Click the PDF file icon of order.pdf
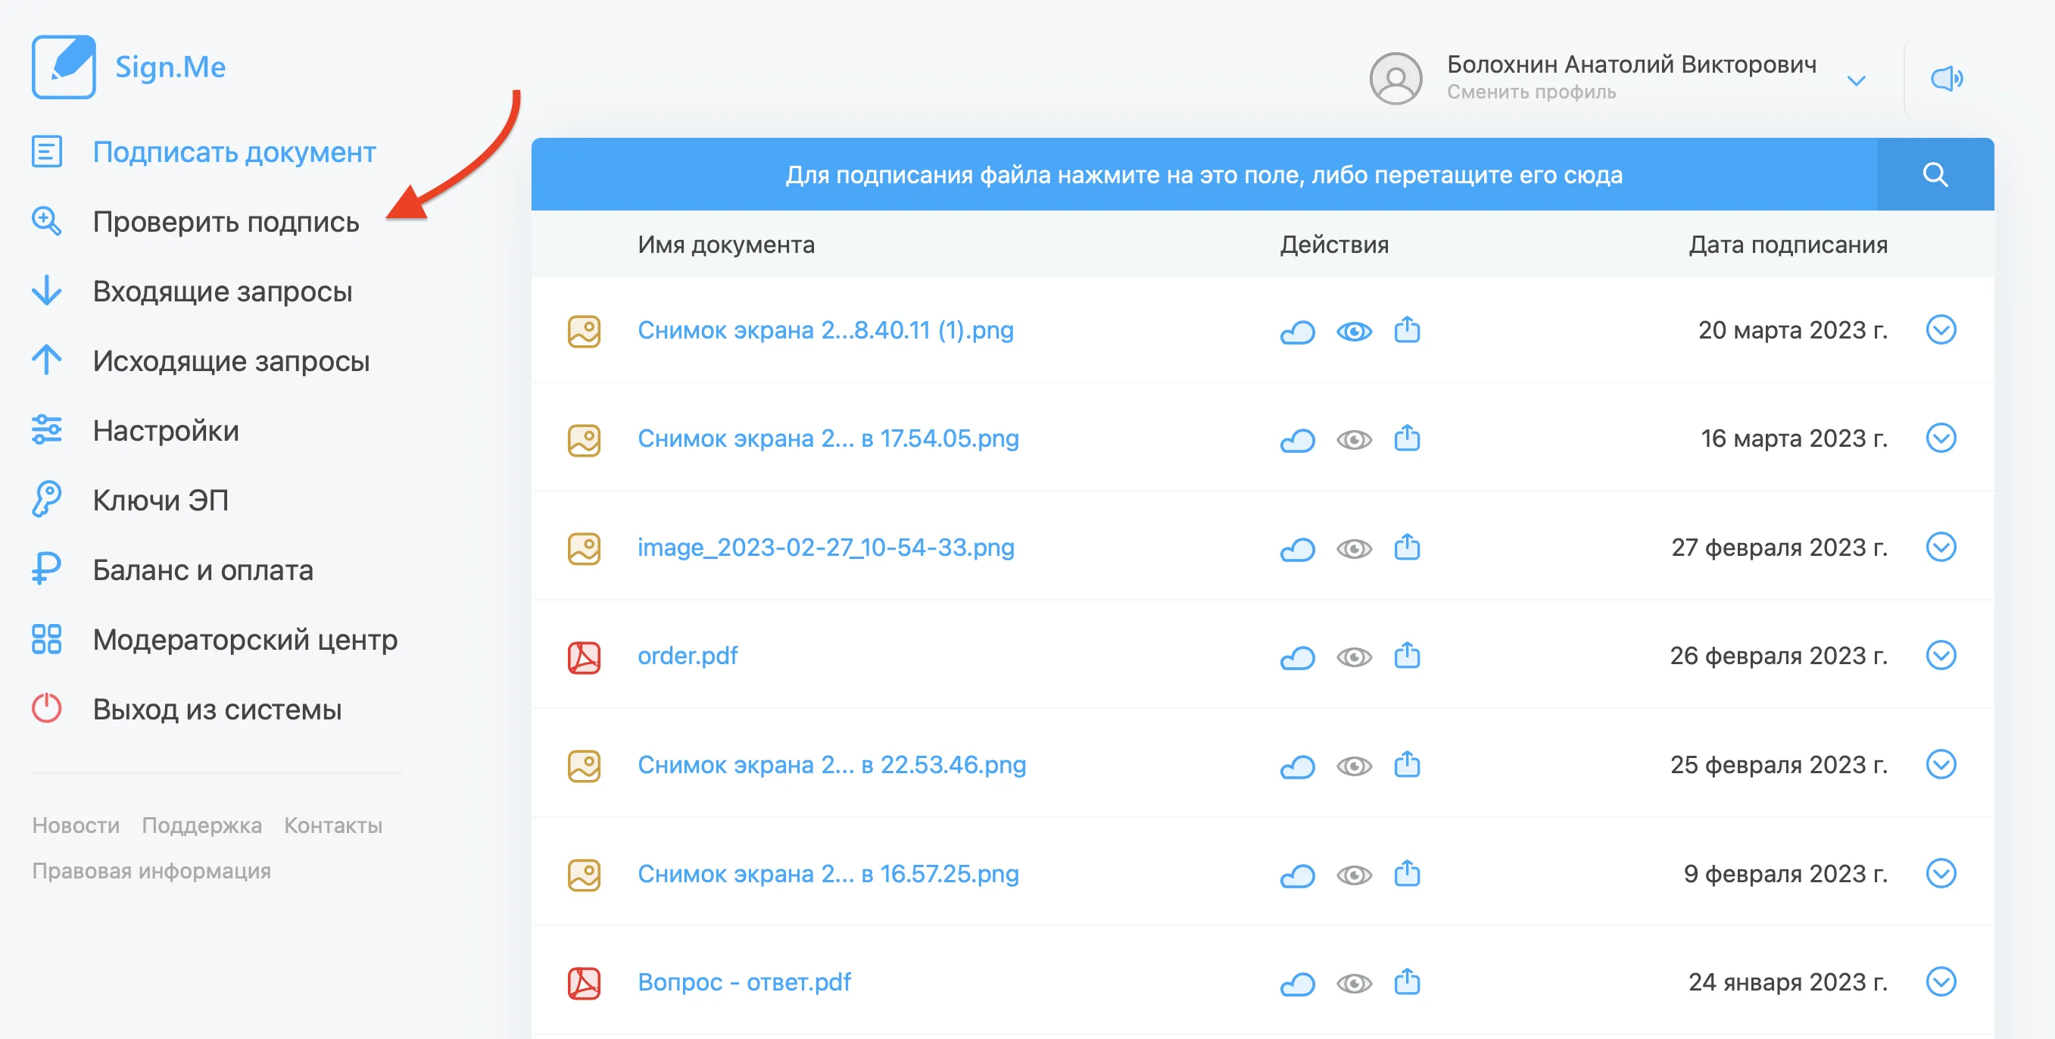The height and width of the screenshot is (1039, 2055). tap(584, 657)
